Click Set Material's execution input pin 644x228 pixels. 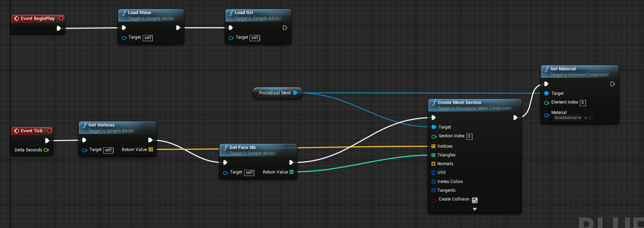tap(546, 84)
